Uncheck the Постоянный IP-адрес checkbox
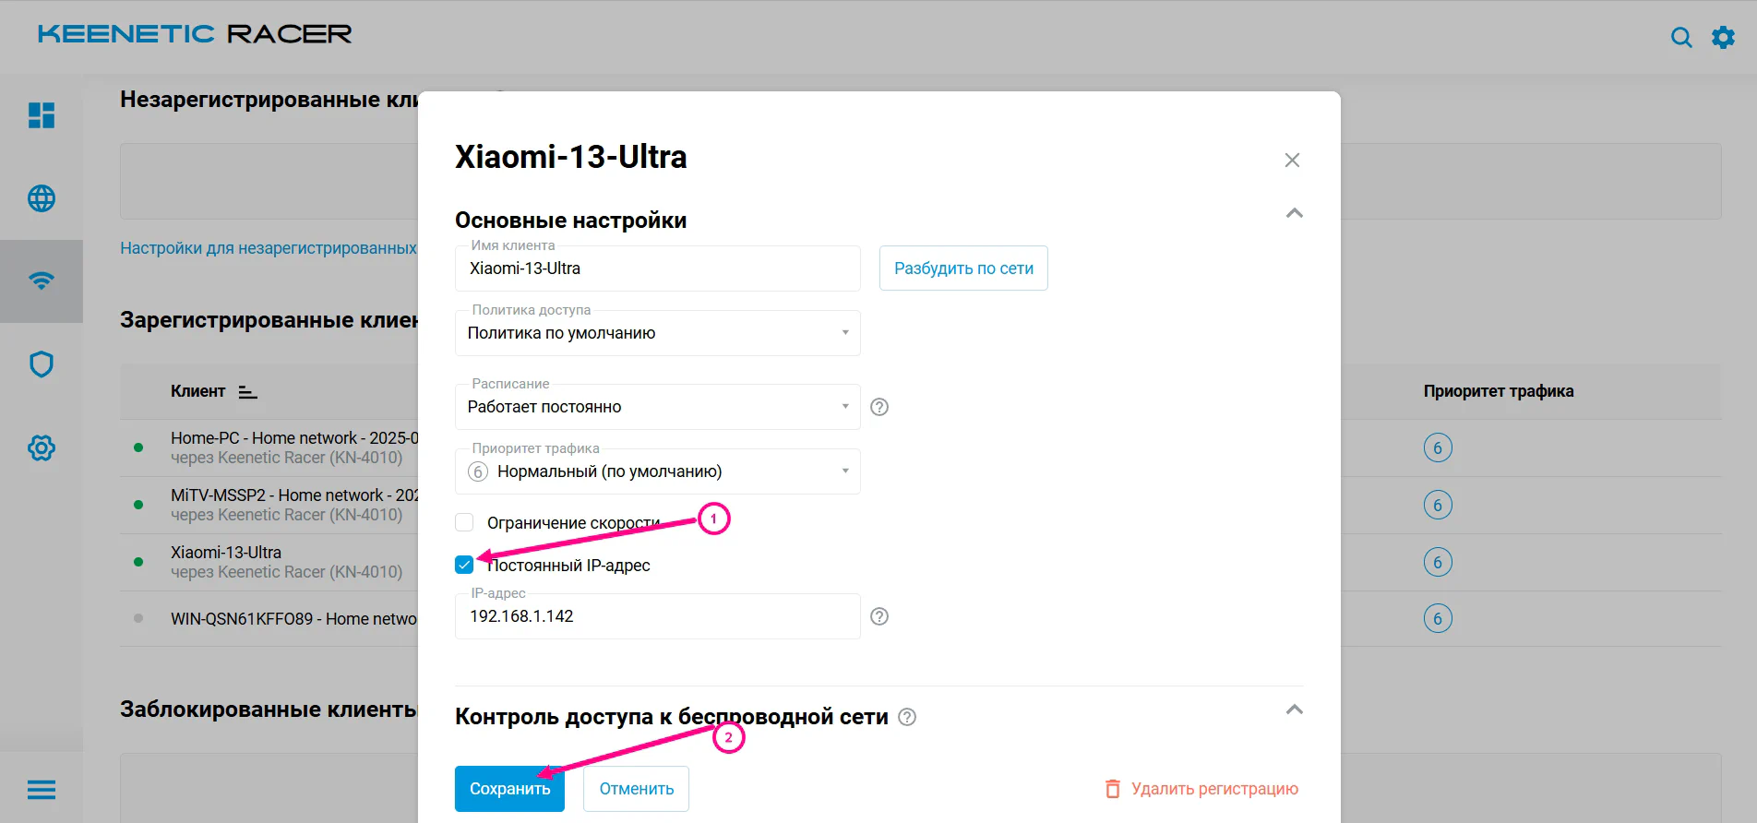Image resolution: width=1757 pixels, height=823 pixels. coord(464,565)
